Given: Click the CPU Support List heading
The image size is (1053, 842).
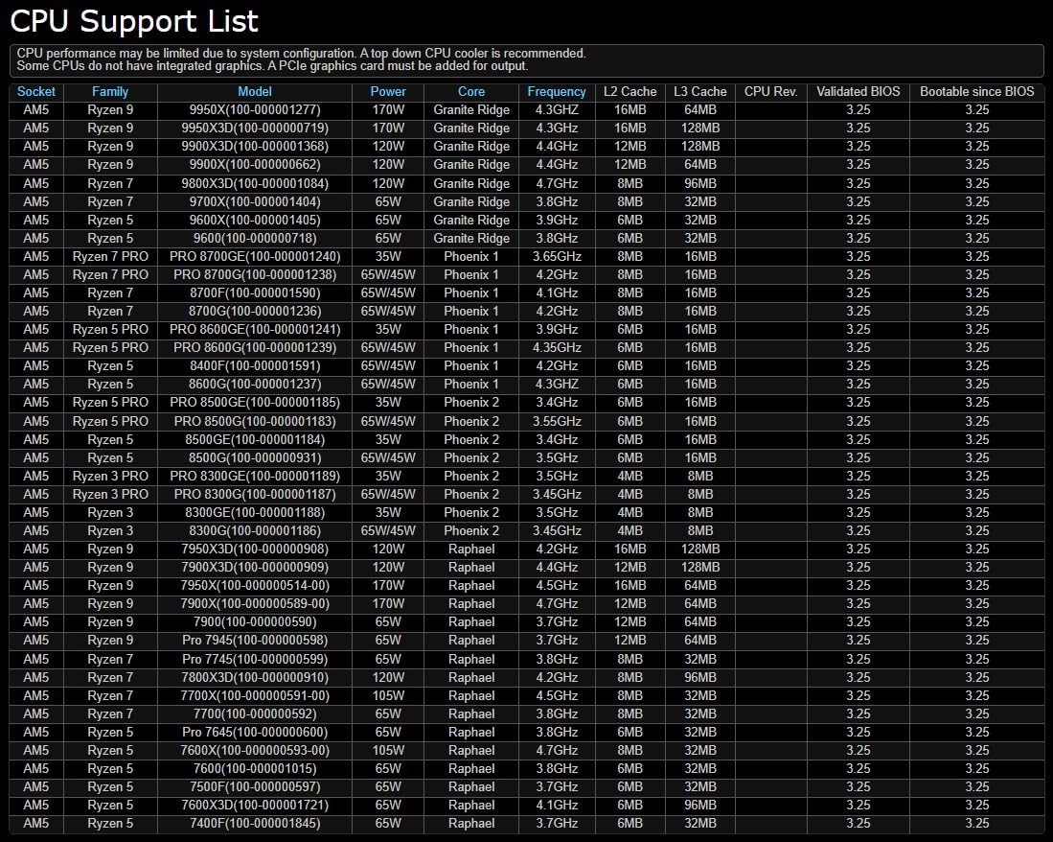Looking at the screenshot, I should click(134, 21).
